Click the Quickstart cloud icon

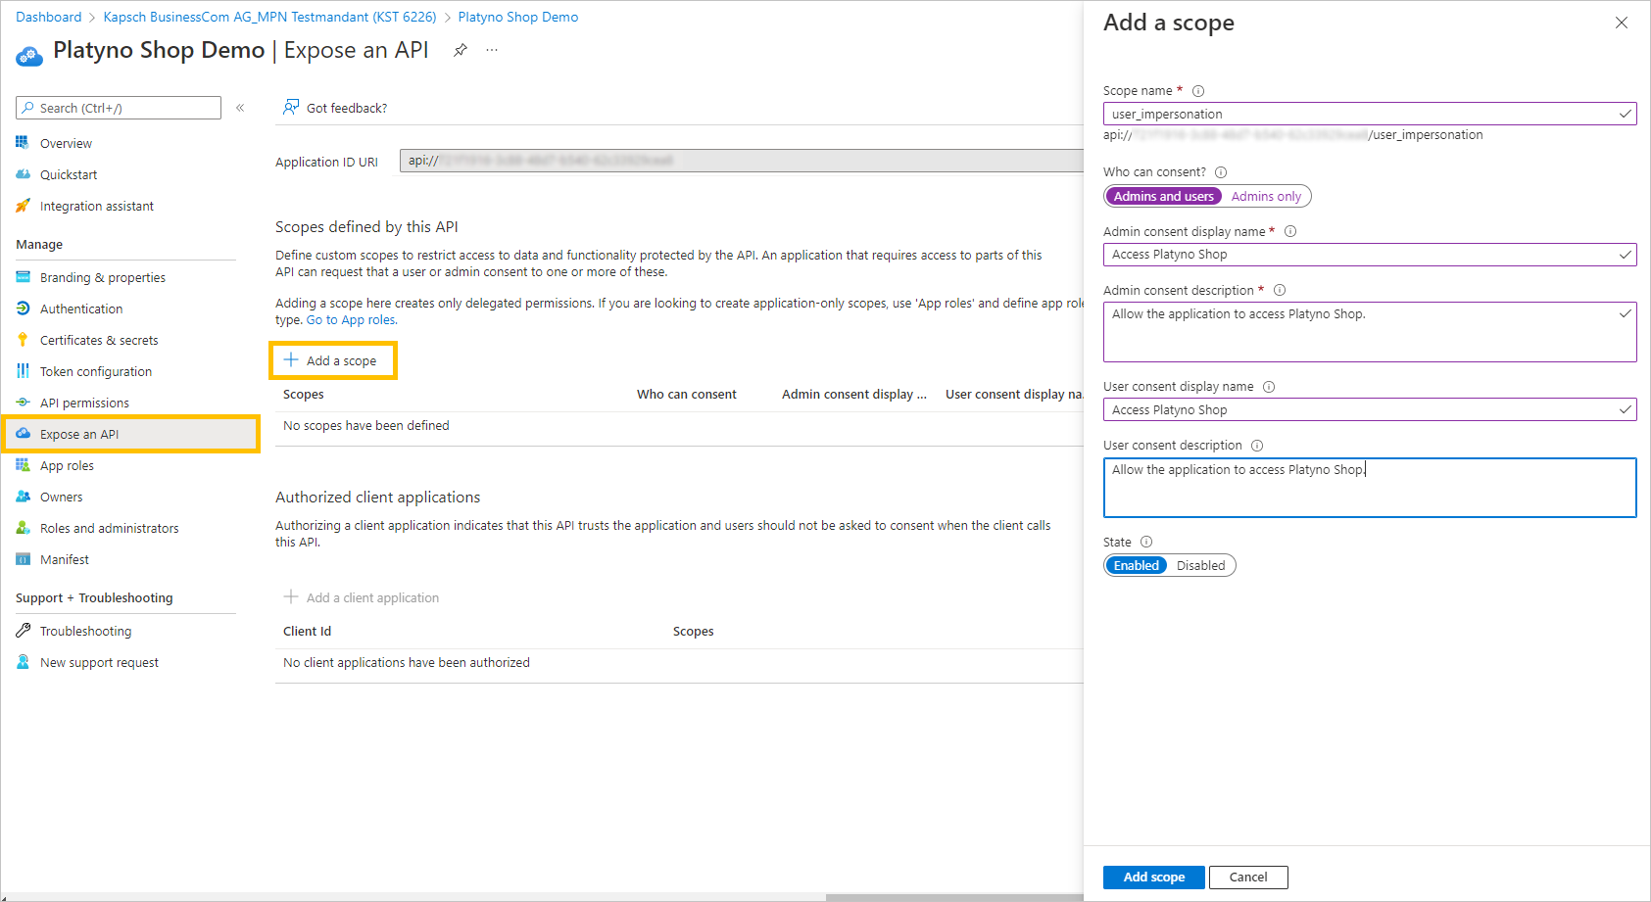[23, 174]
